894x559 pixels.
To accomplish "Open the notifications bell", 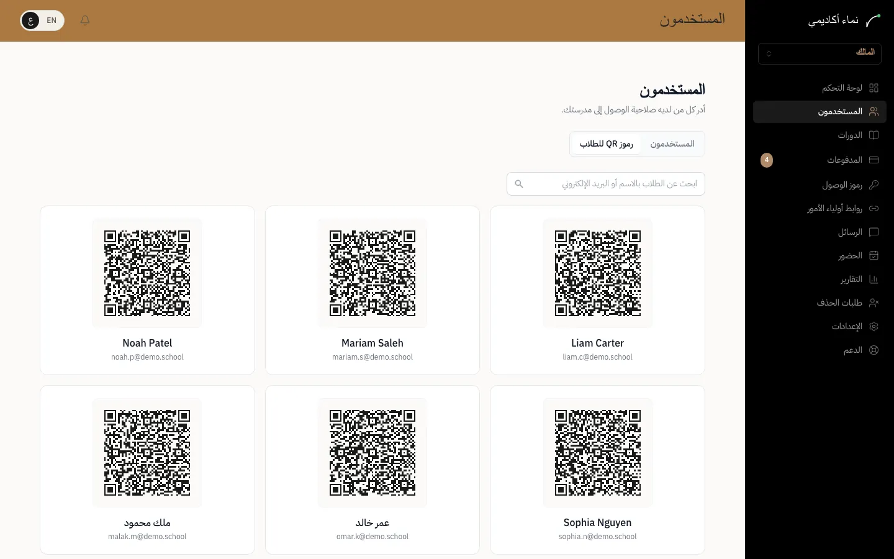I will (x=85, y=20).
